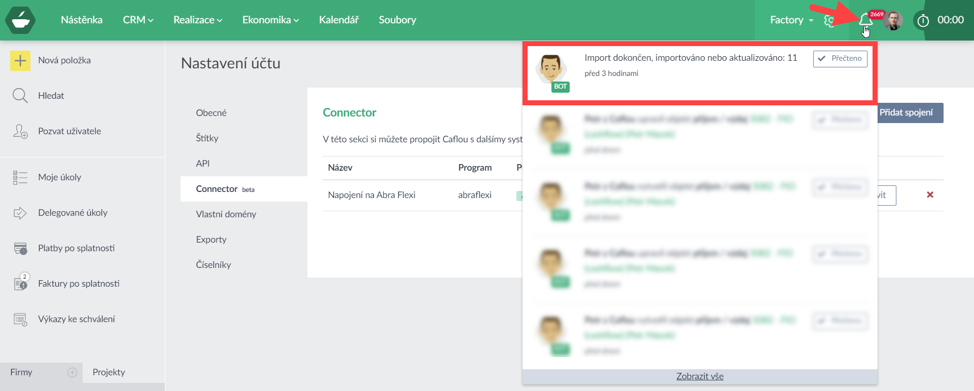The width and height of the screenshot is (974, 391).
Task: Click the Hledat magnifier icon
Action: (x=20, y=96)
